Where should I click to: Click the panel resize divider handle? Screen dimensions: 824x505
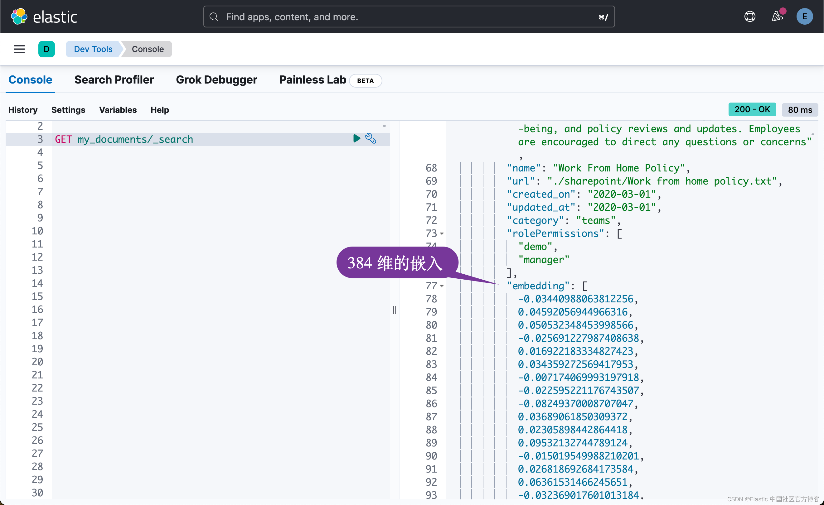pyautogui.click(x=395, y=310)
